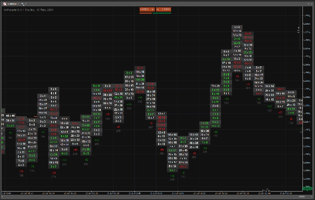The height and width of the screenshot is (200, 315).
Task: Click the right orange buy price button
Action: (163, 9)
